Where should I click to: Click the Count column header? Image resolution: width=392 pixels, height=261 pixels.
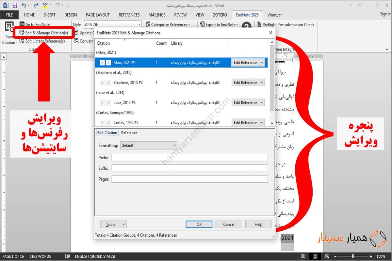161,43
